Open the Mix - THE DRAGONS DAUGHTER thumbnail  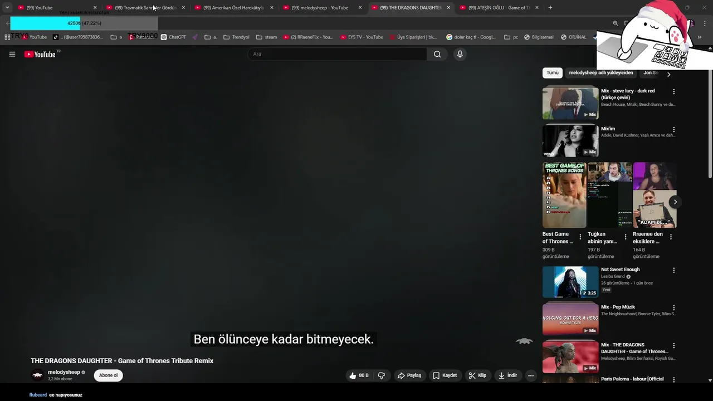coord(570,357)
